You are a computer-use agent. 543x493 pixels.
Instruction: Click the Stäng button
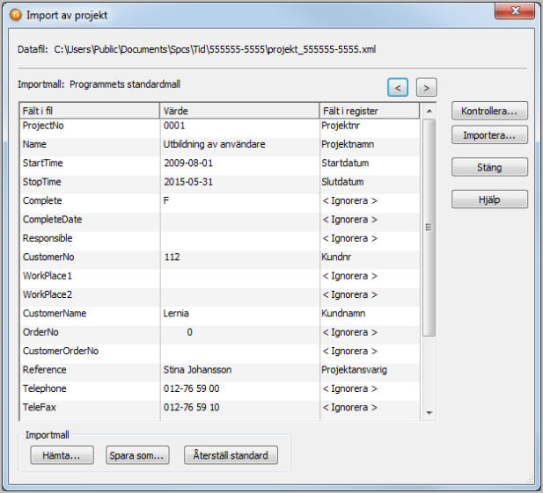pyautogui.click(x=489, y=167)
